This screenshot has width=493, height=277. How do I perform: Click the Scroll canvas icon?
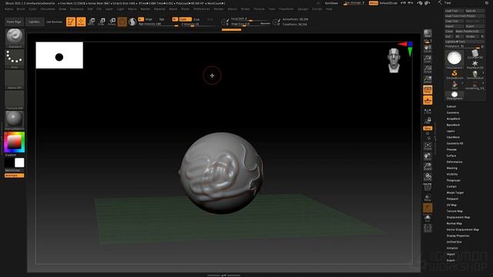(x=428, y=48)
